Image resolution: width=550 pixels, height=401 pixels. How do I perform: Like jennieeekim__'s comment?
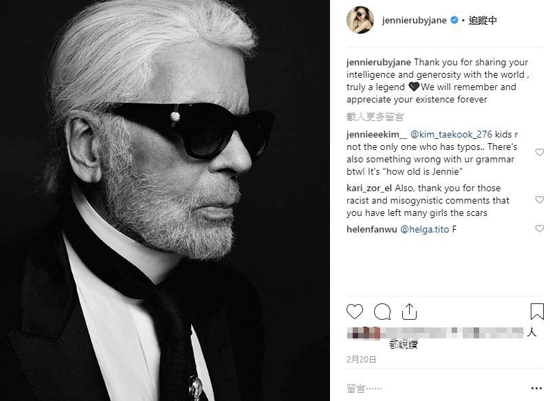click(540, 153)
